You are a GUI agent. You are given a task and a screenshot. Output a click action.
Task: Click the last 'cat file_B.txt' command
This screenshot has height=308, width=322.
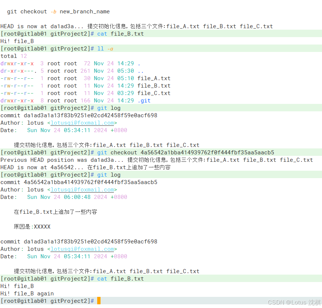pos(120,279)
